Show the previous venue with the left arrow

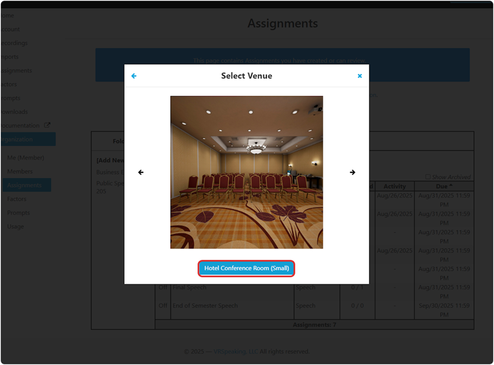click(x=141, y=172)
